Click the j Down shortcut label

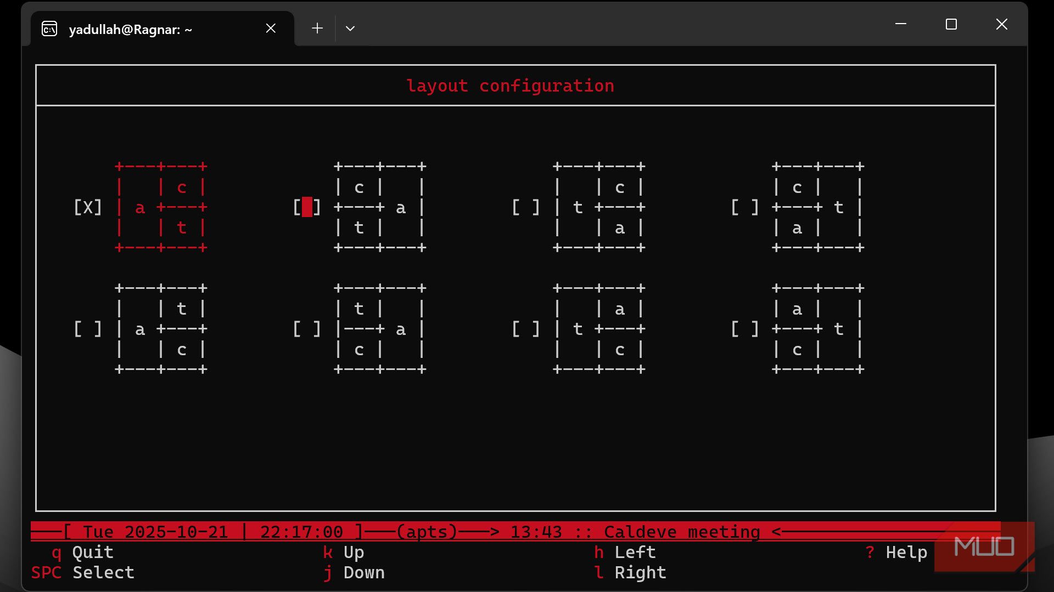pos(354,572)
